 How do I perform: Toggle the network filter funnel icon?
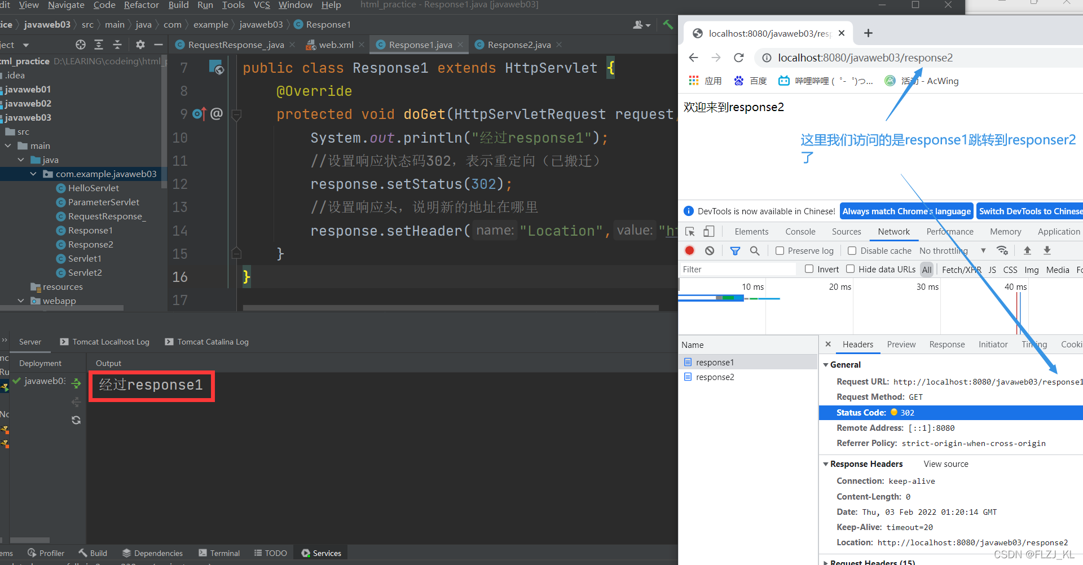click(x=735, y=250)
